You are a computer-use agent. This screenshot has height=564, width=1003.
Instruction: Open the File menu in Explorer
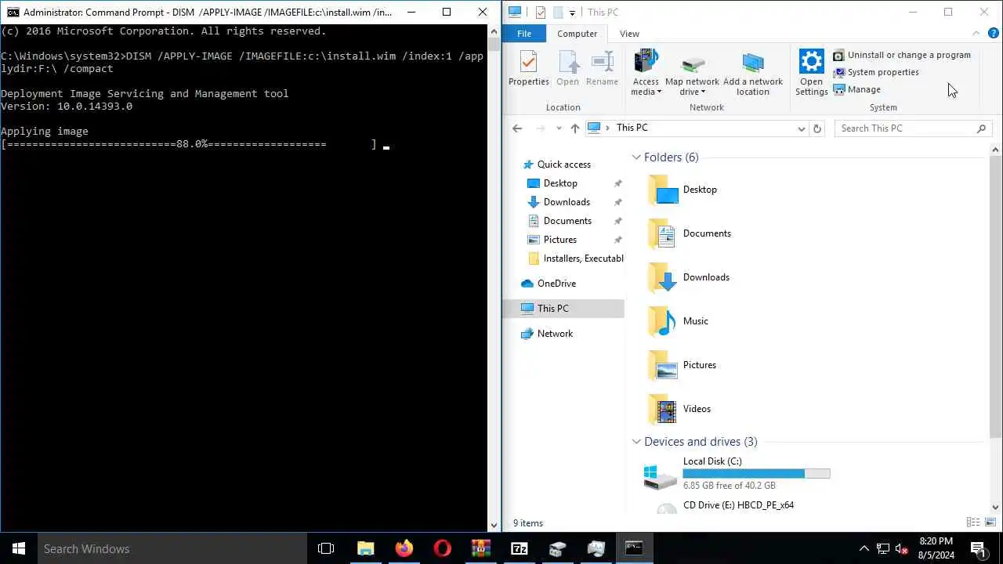(x=524, y=34)
